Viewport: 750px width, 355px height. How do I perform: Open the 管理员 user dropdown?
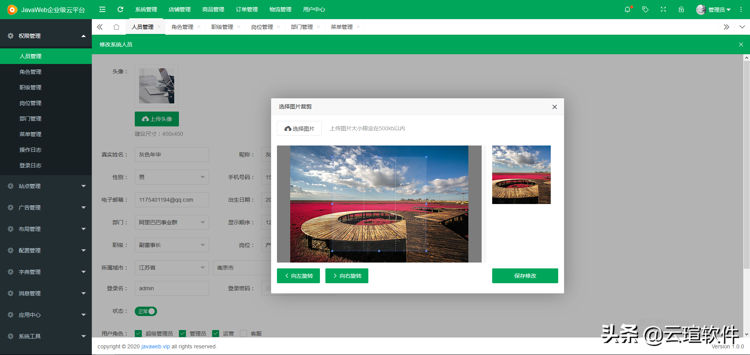tap(720, 9)
